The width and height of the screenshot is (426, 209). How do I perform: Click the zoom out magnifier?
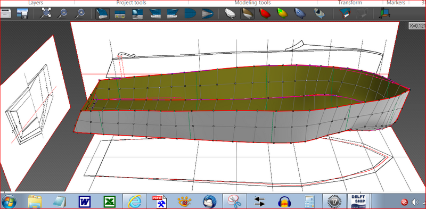point(63,13)
